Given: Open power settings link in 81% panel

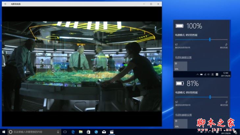Looking at the screenshot, I should click(x=183, y=115).
